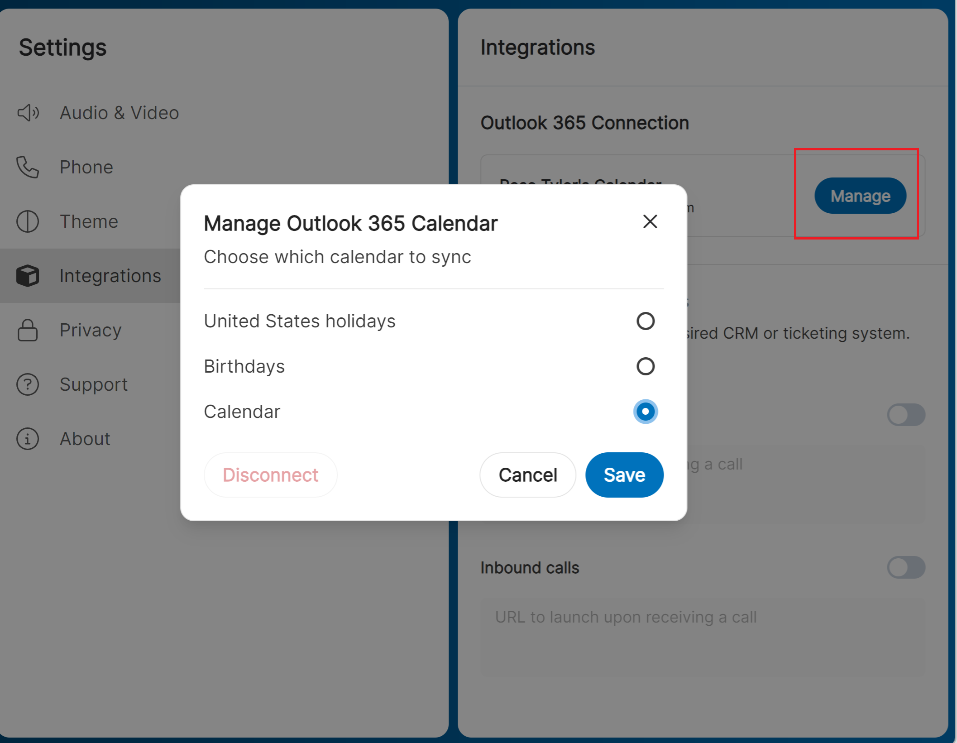The image size is (957, 743).
Task: Click the About info icon
Action: click(x=28, y=439)
